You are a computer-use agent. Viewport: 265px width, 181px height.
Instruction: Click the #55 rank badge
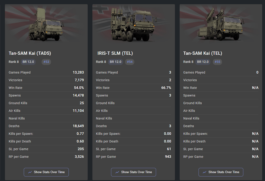[217, 62]
